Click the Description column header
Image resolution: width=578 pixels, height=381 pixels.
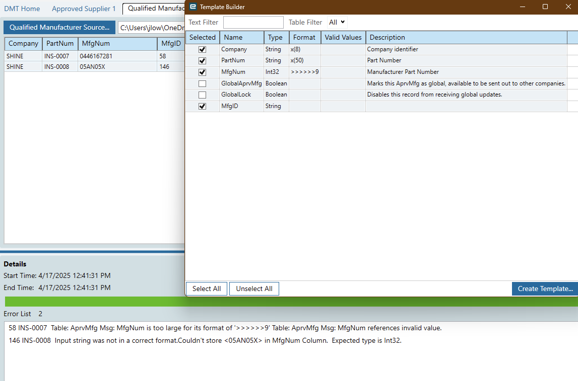pos(466,37)
